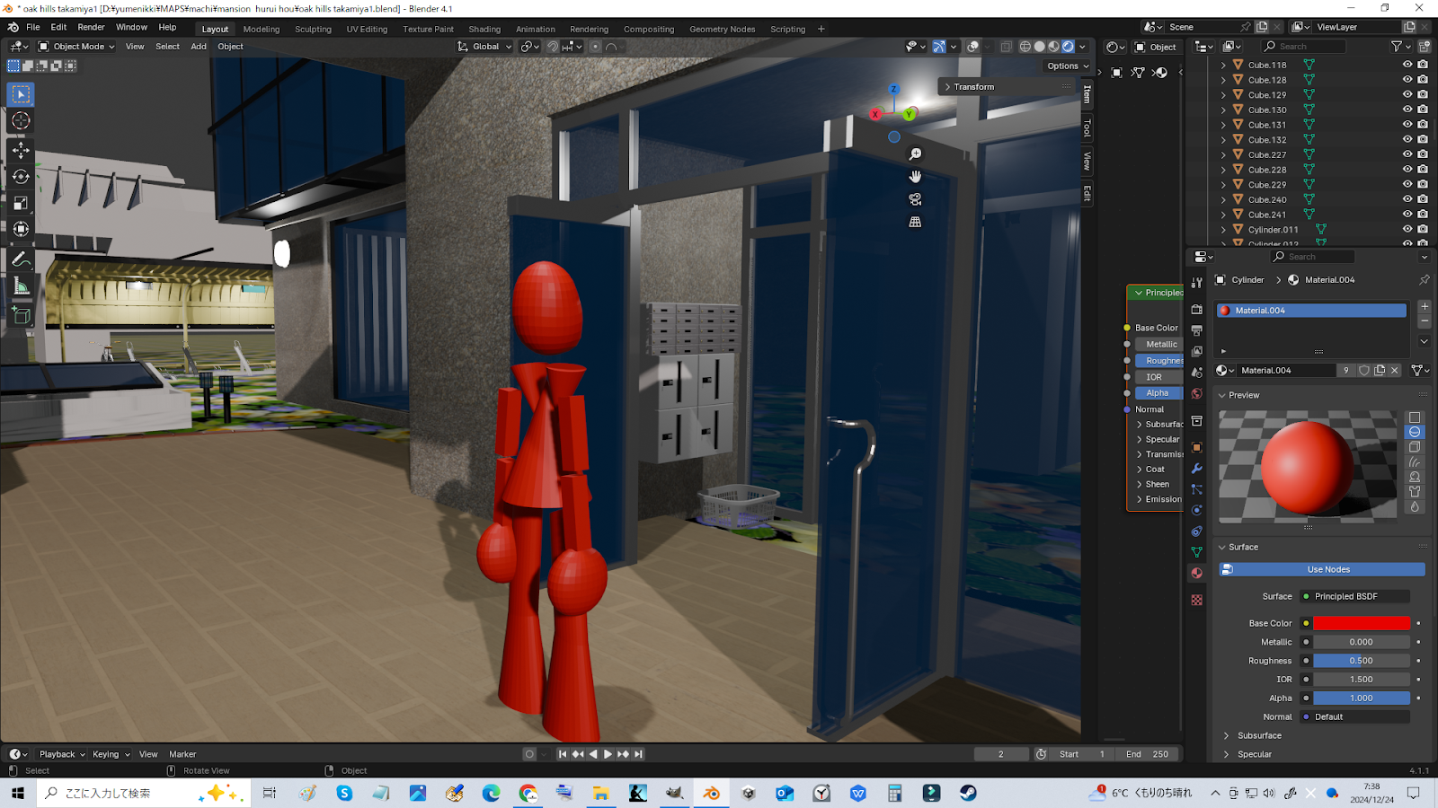Click the Roughness 0.500 slider
Viewport: 1438px width, 808px height.
point(1362,661)
